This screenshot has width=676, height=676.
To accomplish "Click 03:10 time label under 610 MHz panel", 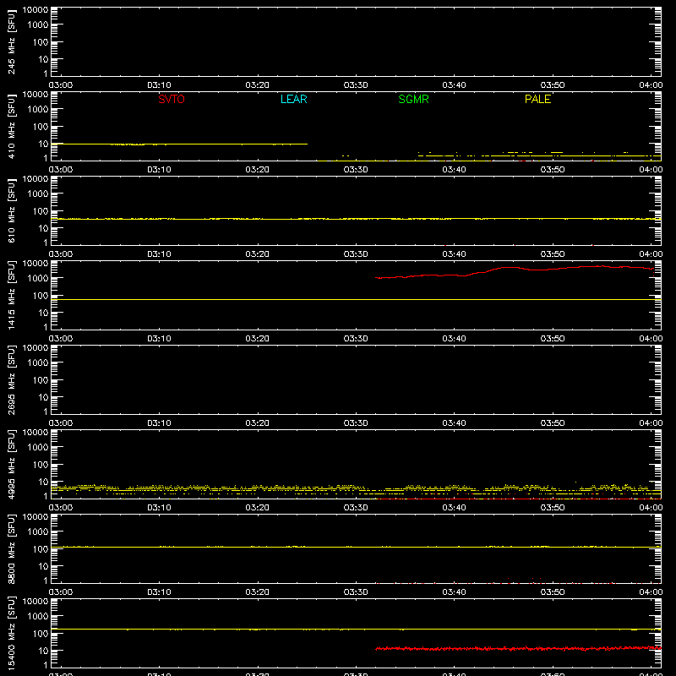I will pos(159,254).
